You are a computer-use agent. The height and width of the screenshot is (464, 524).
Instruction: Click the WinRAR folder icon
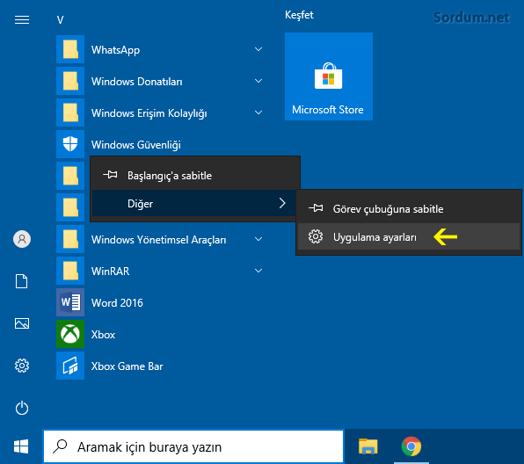coord(70,271)
